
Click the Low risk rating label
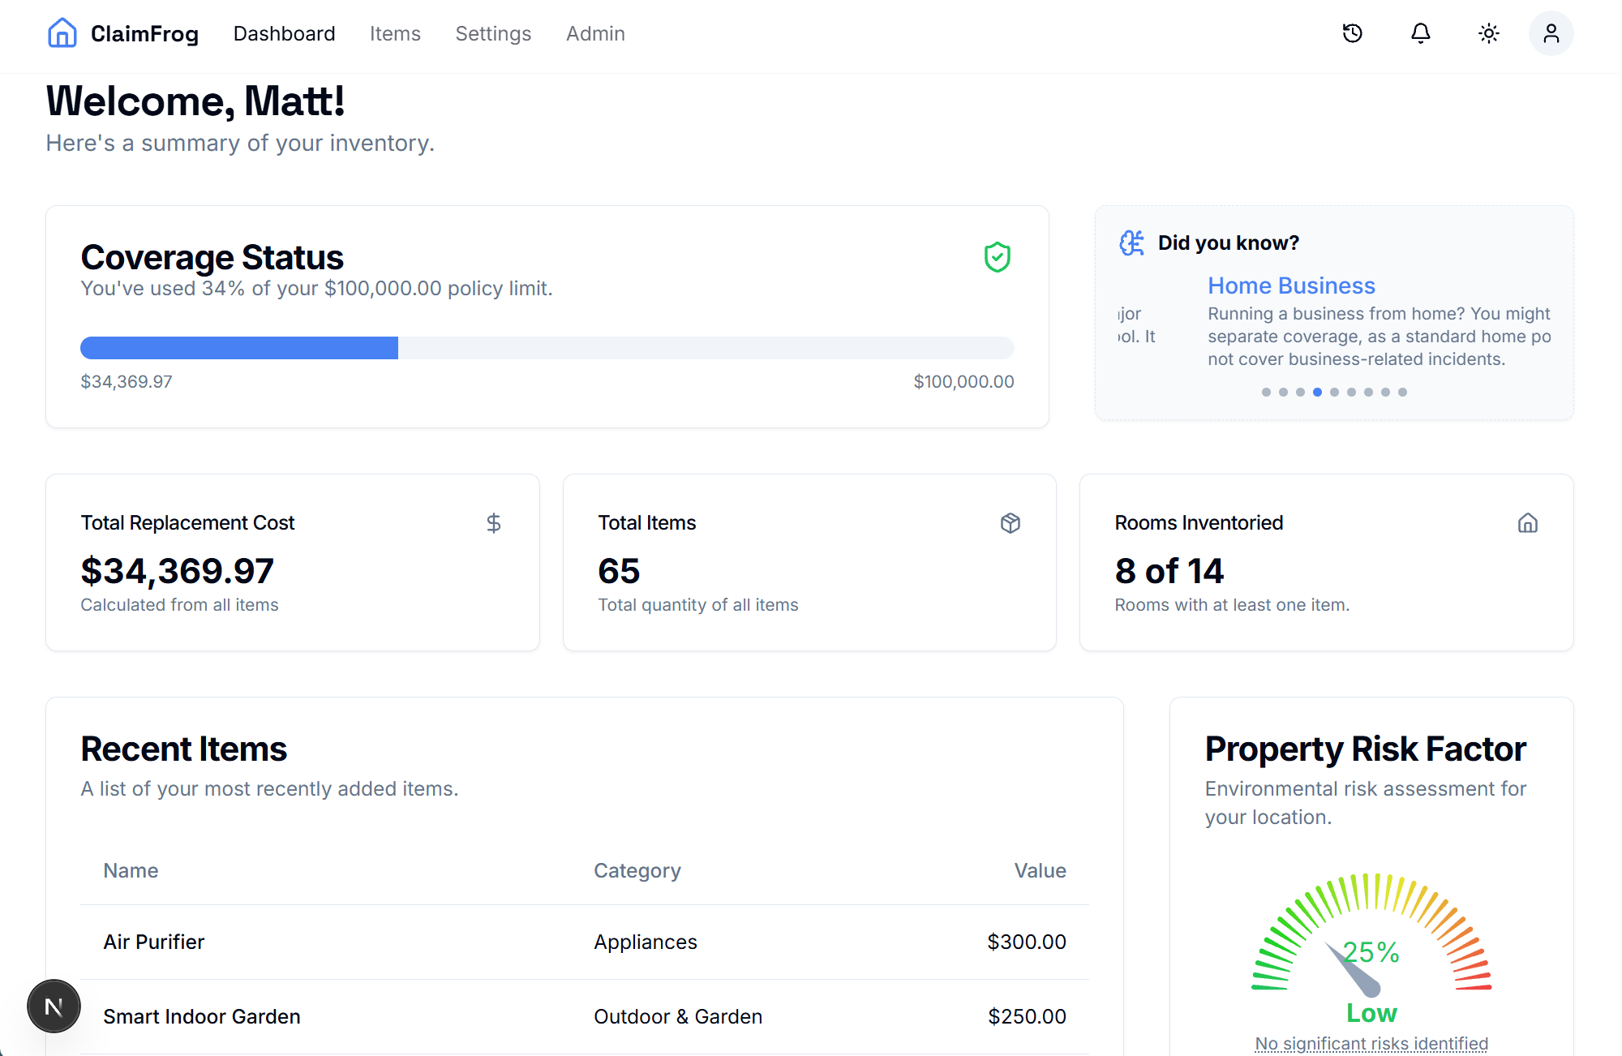pyautogui.click(x=1371, y=1013)
